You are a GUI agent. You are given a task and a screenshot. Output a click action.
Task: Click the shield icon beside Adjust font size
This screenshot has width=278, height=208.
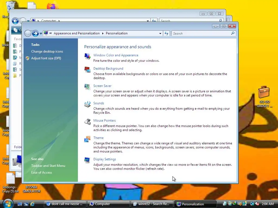27,58
